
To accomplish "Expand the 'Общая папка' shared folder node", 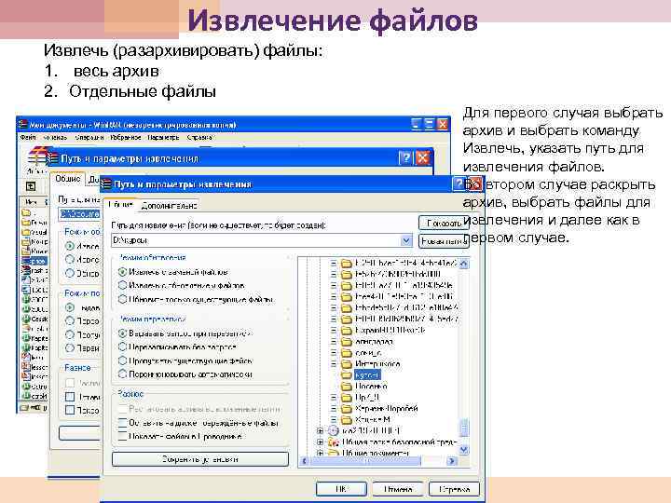I will [320, 442].
